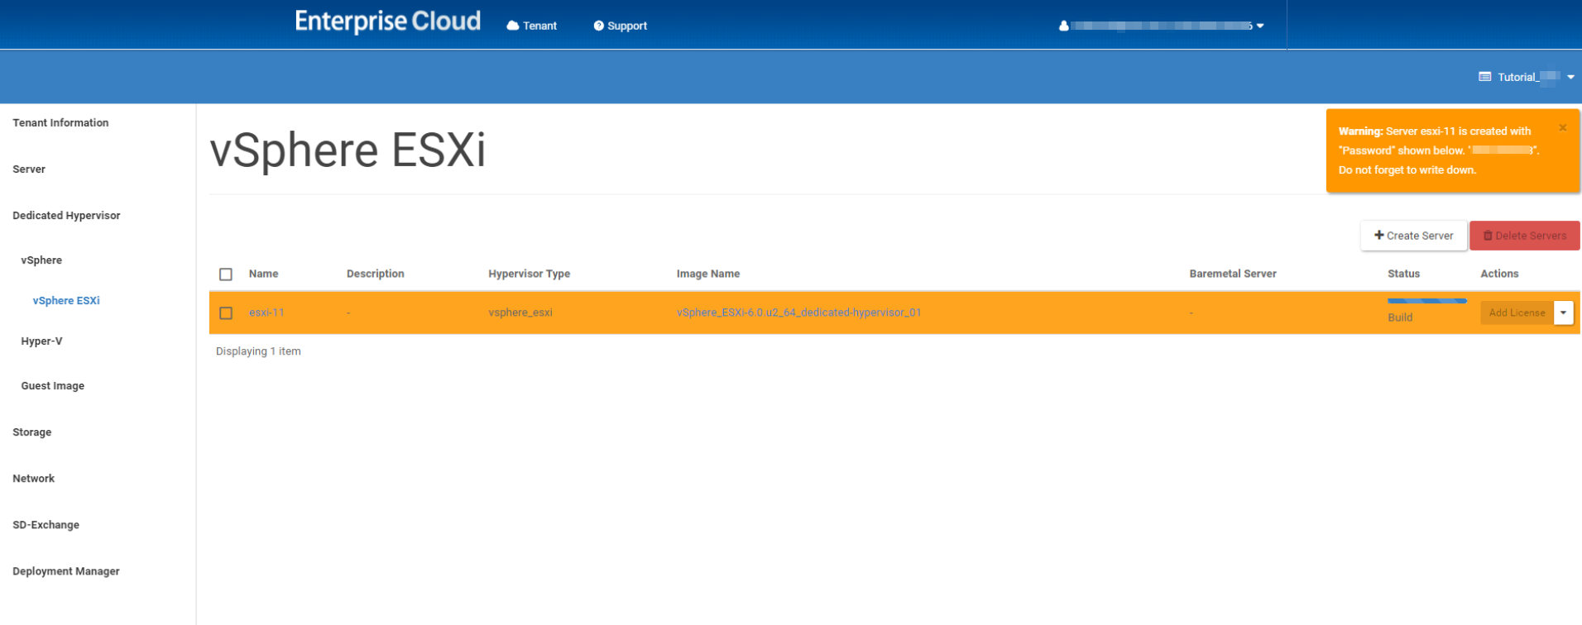Click the Baremetal Server column header
The width and height of the screenshot is (1582, 625).
pyautogui.click(x=1232, y=274)
